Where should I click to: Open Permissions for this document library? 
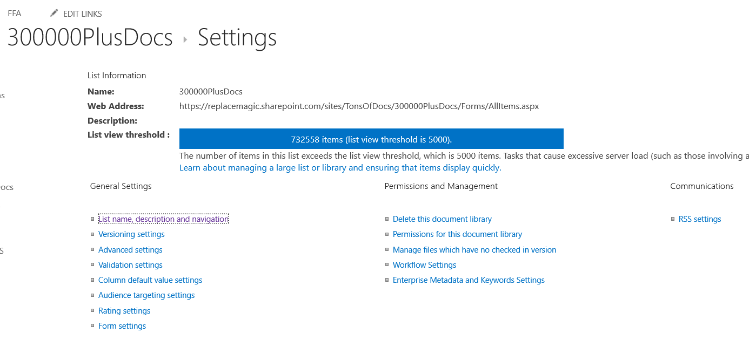click(x=457, y=234)
